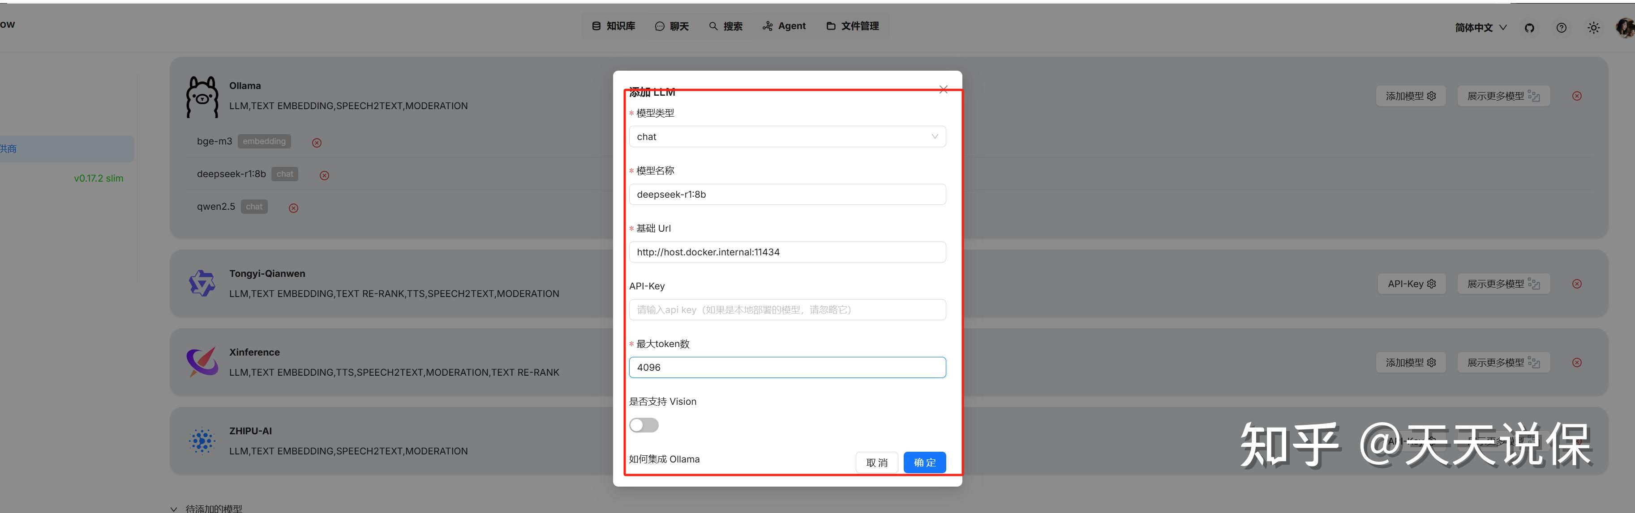Open the 如何集成 Ollama link

coord(664,459)
